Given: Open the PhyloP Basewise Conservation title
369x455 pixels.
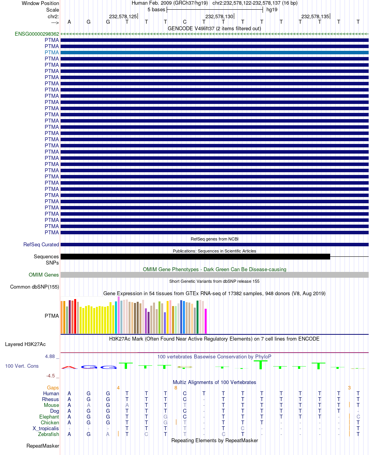Looking at the screenshot, I should coord(214,356).
